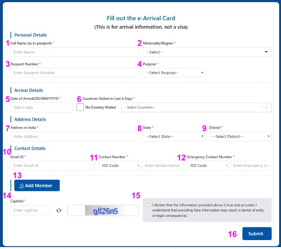
Task: Click the captcha image g826n5
Action: click(103, 211)
